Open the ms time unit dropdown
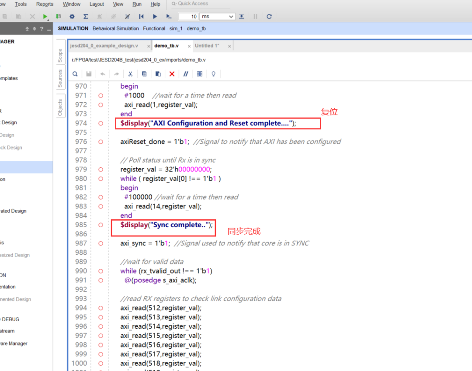This screenshot has height=371, width=472. click(x=217, y=17)
